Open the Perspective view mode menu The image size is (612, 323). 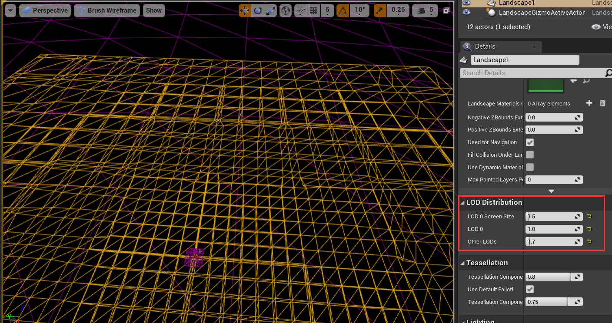coord(45,10)
